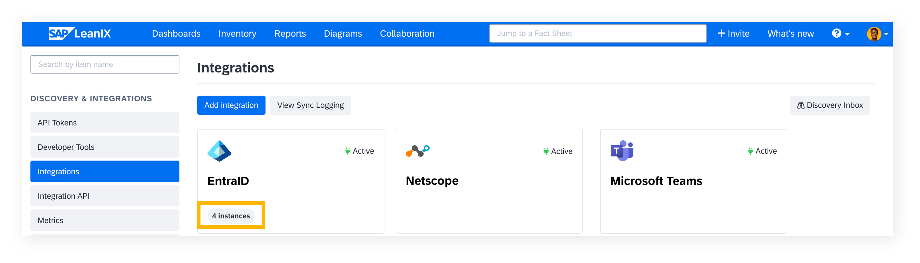Open What's new

click(790, 34)
